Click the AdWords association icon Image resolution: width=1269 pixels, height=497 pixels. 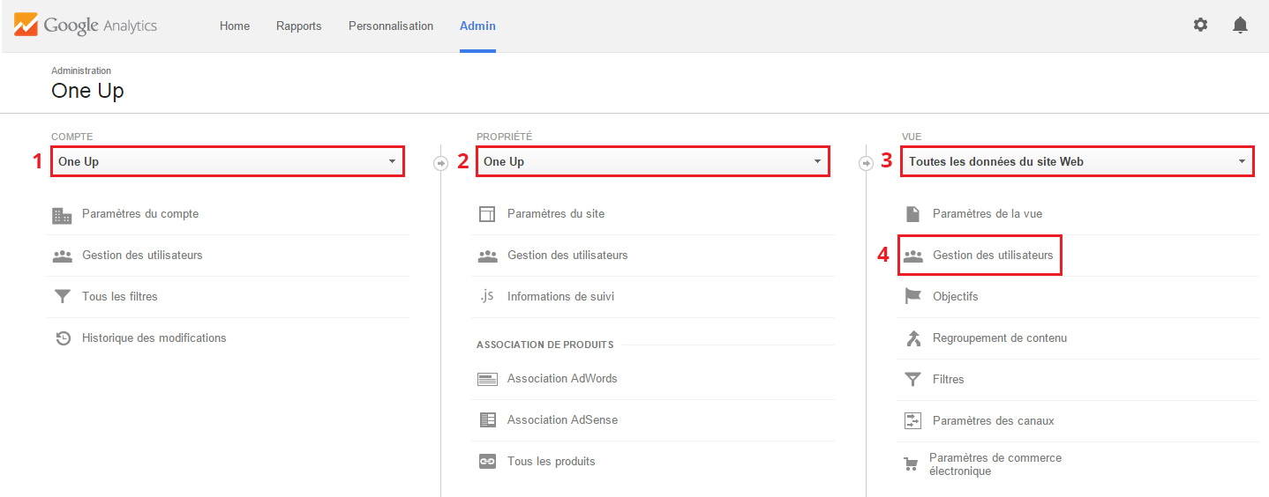pyautogui.click(x=487, y=379)
